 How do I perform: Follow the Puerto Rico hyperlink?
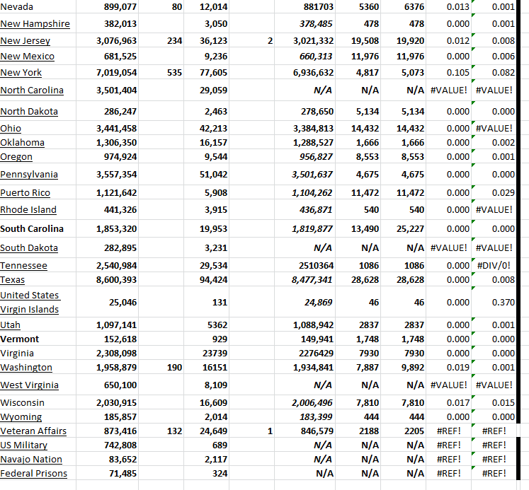tap(25, 192)
